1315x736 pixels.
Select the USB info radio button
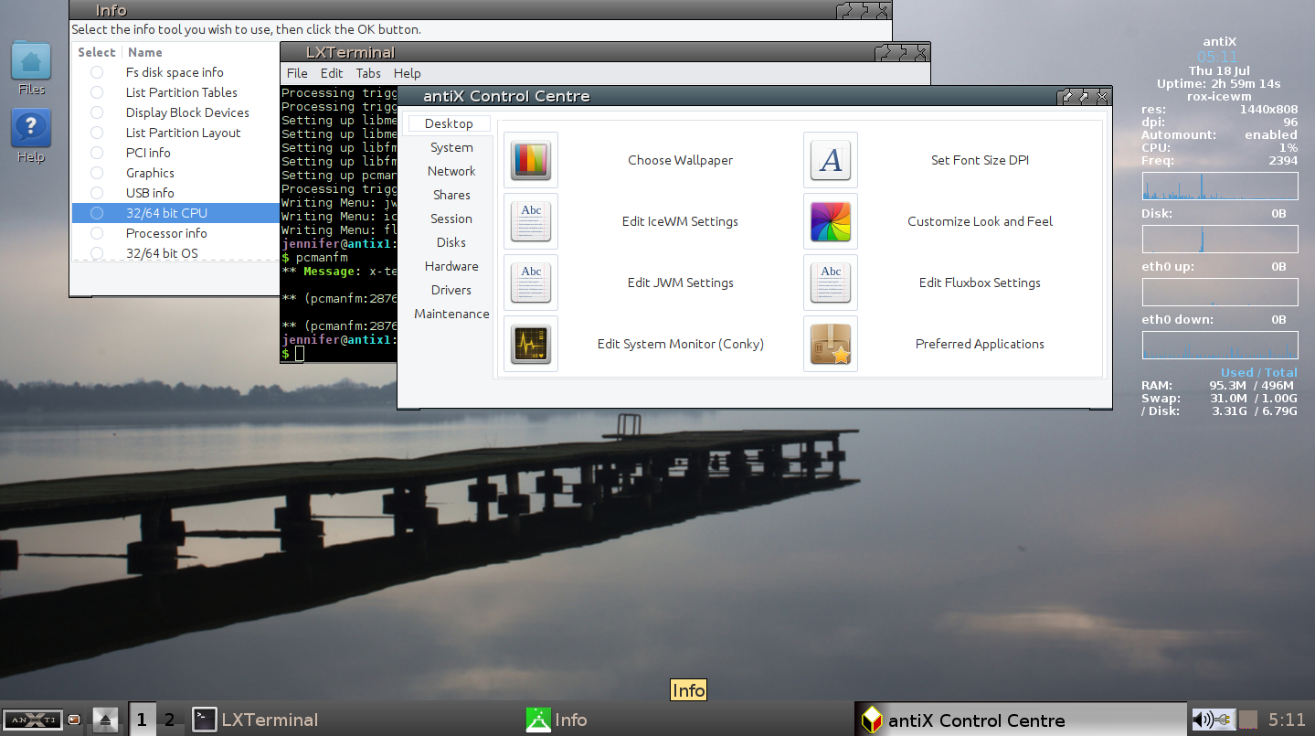(97, 193)
